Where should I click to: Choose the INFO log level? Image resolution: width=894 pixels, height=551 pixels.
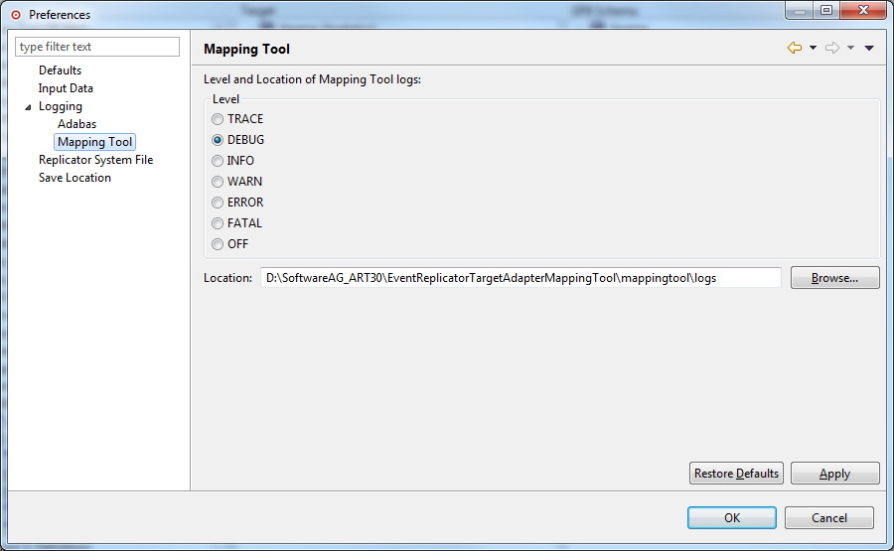coord(218,161)
